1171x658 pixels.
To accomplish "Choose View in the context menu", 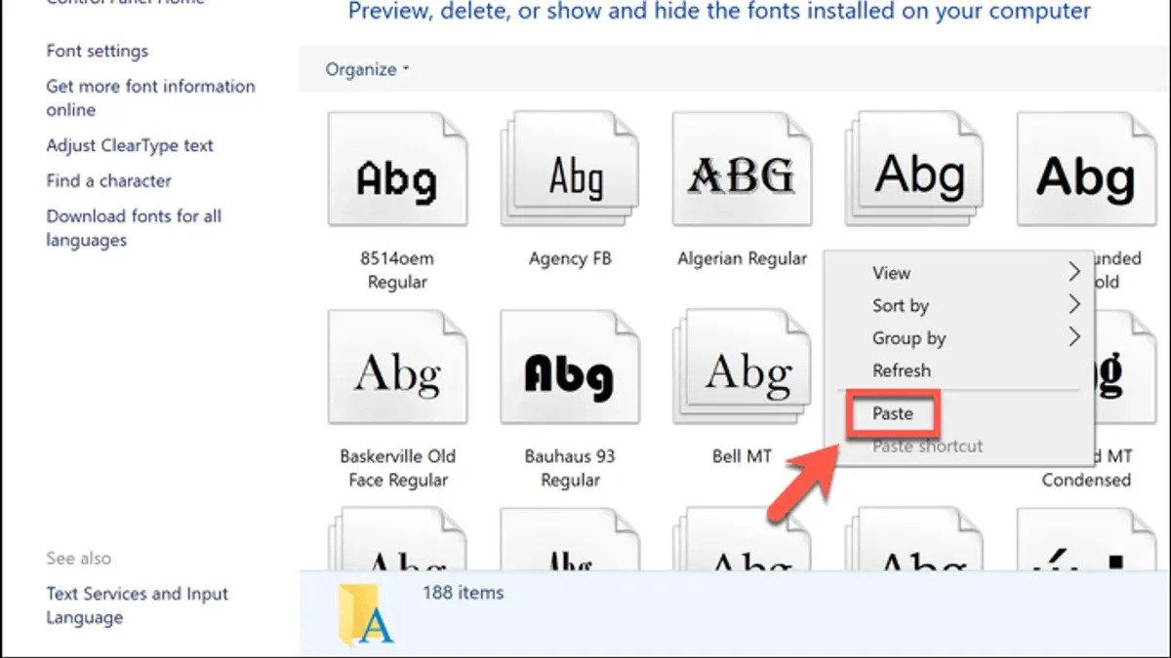I will 891,273.
